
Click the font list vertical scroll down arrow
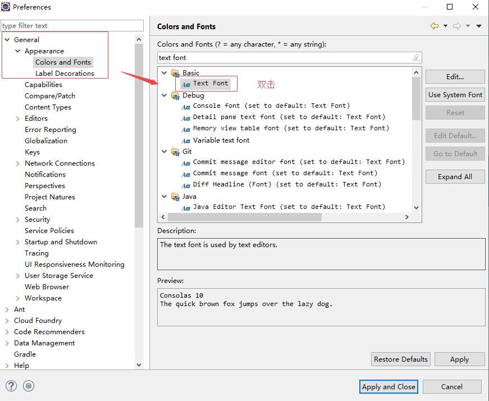(417, 208)
